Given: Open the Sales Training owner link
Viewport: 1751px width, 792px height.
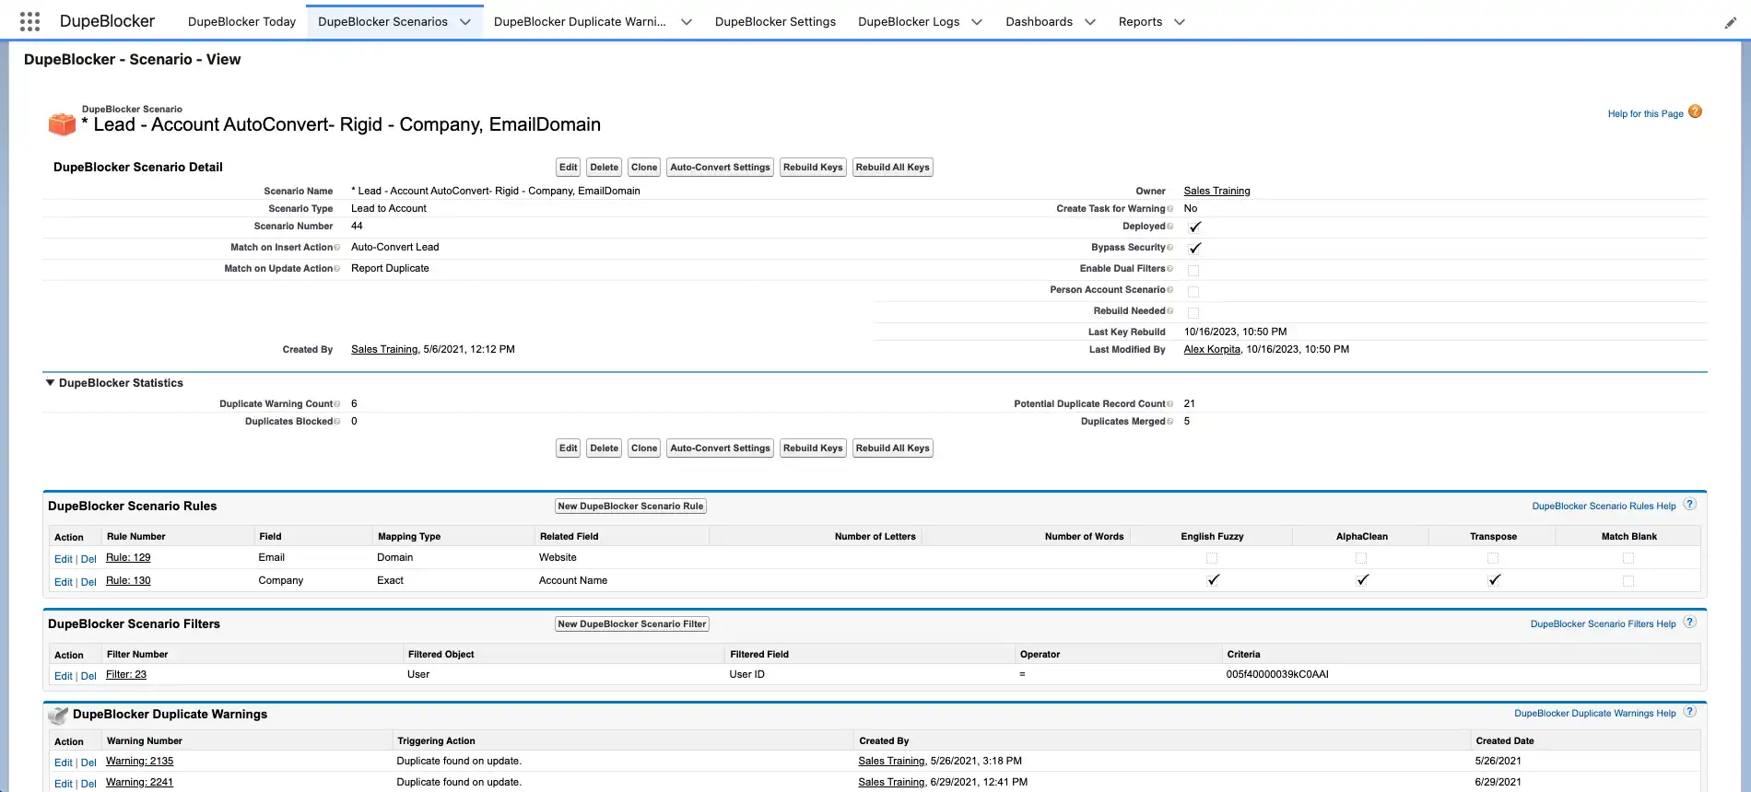Looking at the screenshot, I should [x=1216, y=191].
